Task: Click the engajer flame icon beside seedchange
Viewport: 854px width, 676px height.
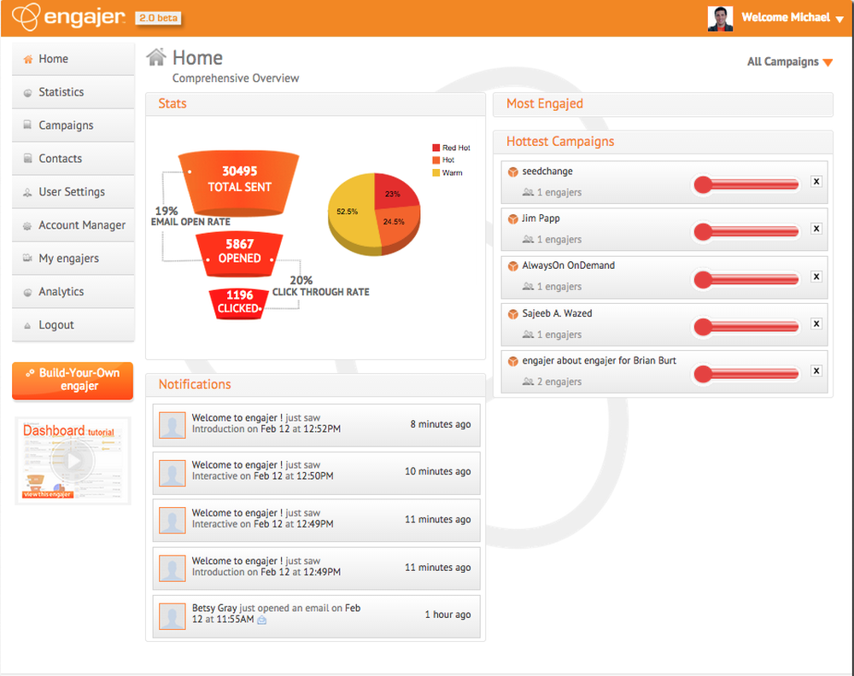Action: coord(513,171)
